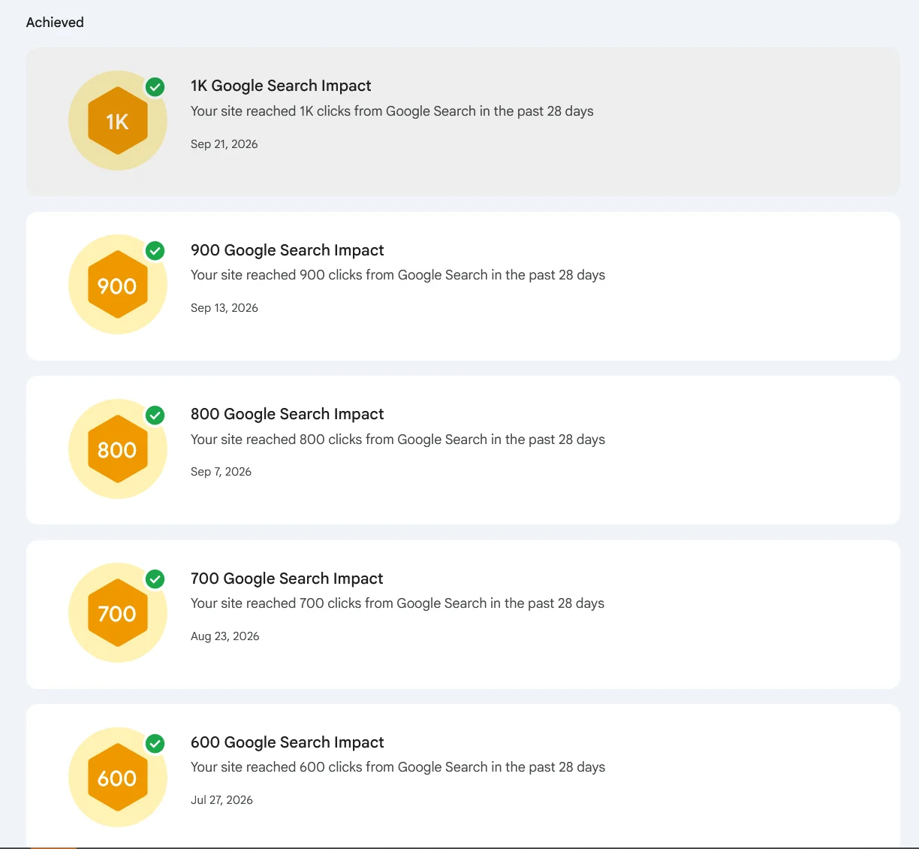Select description 'Your site reached 900 clicks'

click(398, 275)
